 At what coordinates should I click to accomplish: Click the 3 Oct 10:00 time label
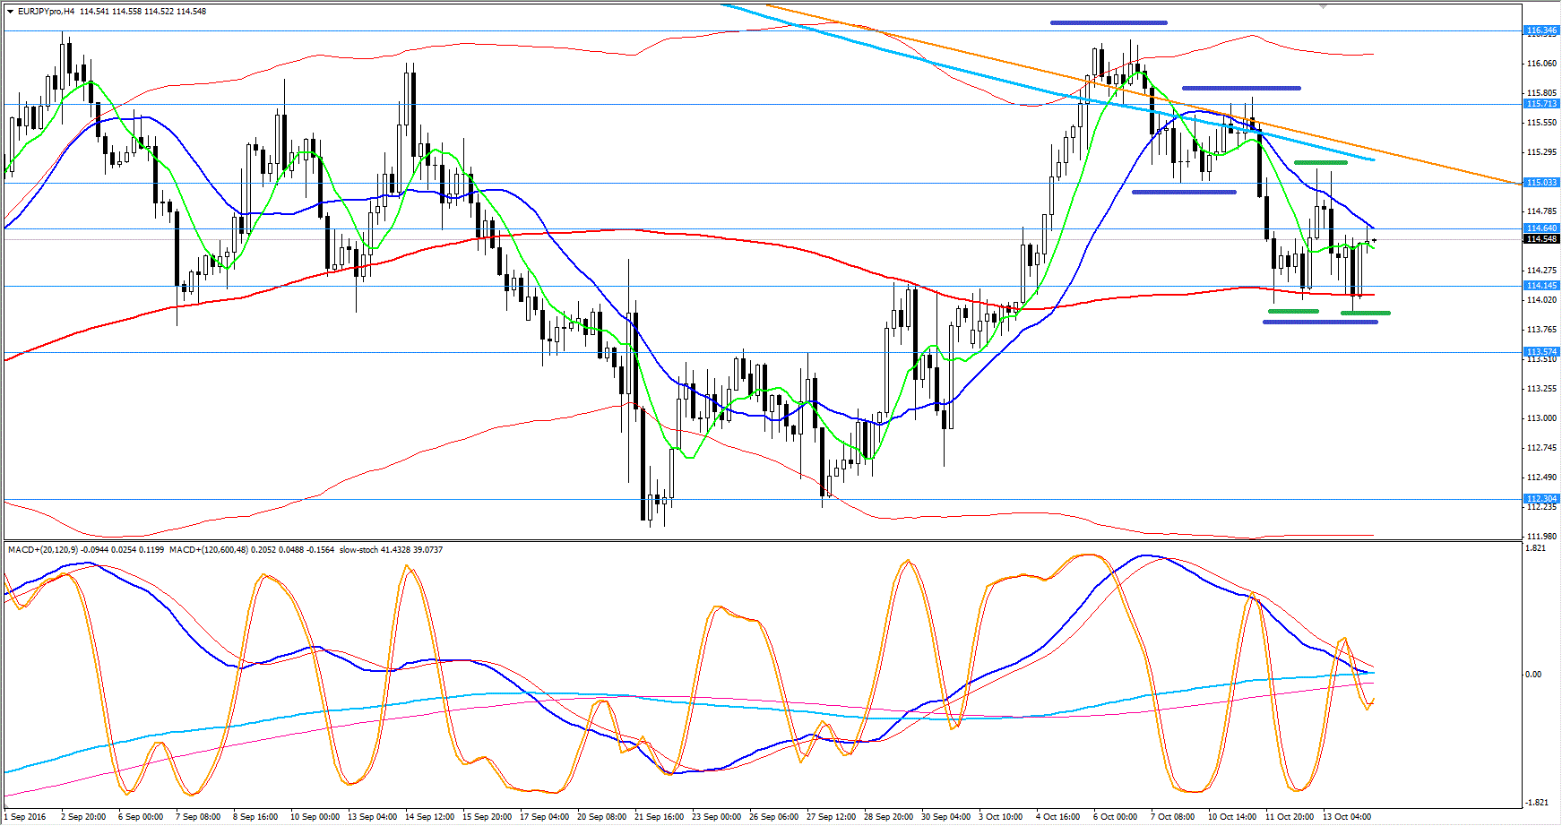click(x=1000, y=817)
